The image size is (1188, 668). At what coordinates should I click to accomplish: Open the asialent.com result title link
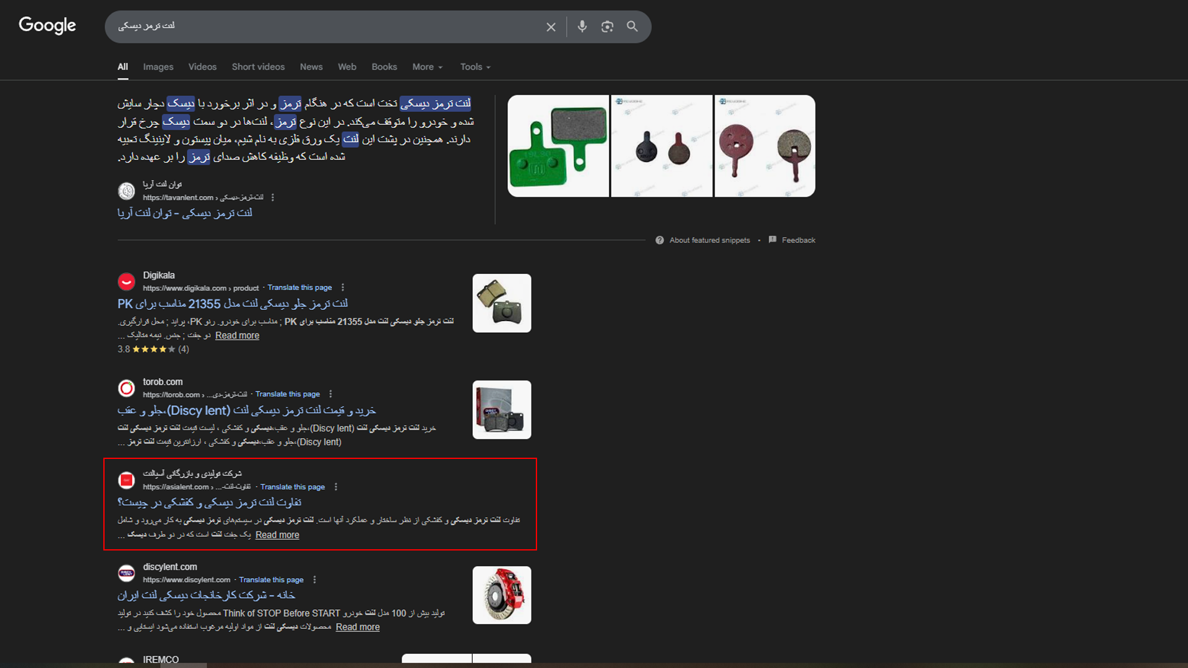click(x=210, y=503)
